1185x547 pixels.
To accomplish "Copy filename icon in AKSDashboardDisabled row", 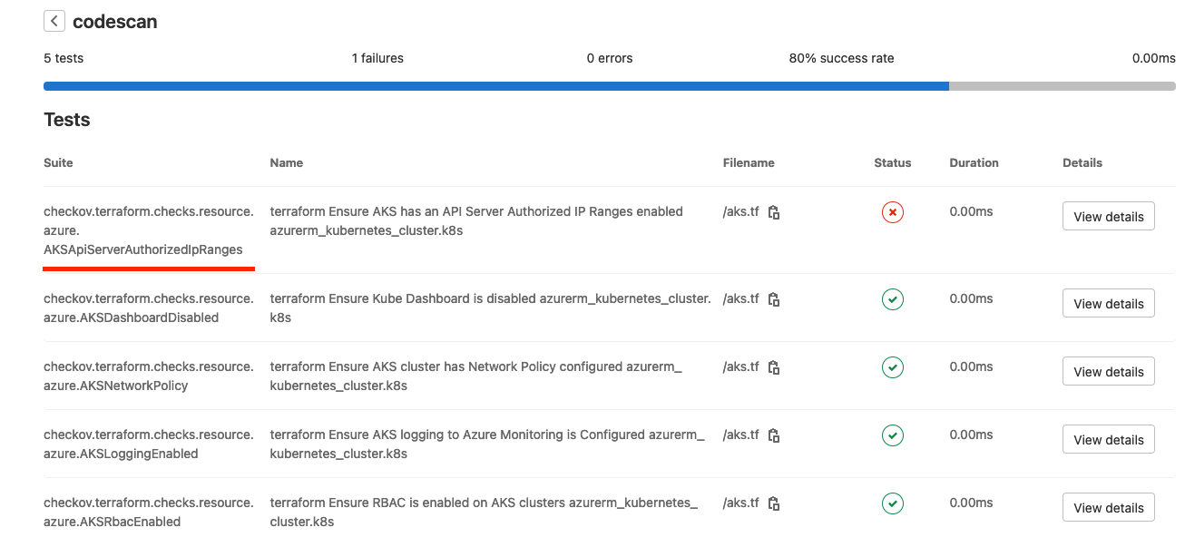I will [773, 299].
